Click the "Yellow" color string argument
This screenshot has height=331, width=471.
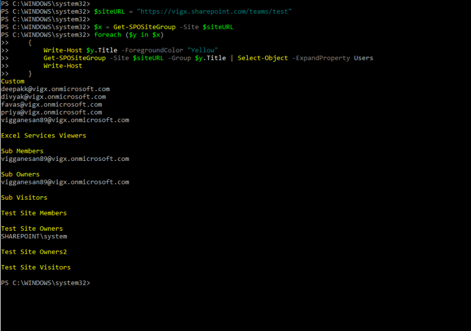[202, 50]
